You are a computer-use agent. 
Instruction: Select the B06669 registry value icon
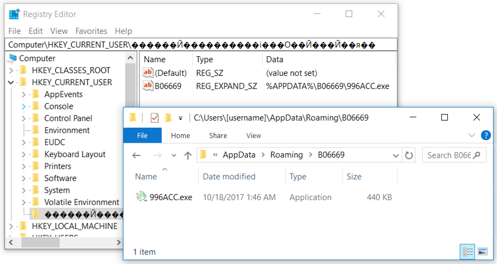[147, 86]
